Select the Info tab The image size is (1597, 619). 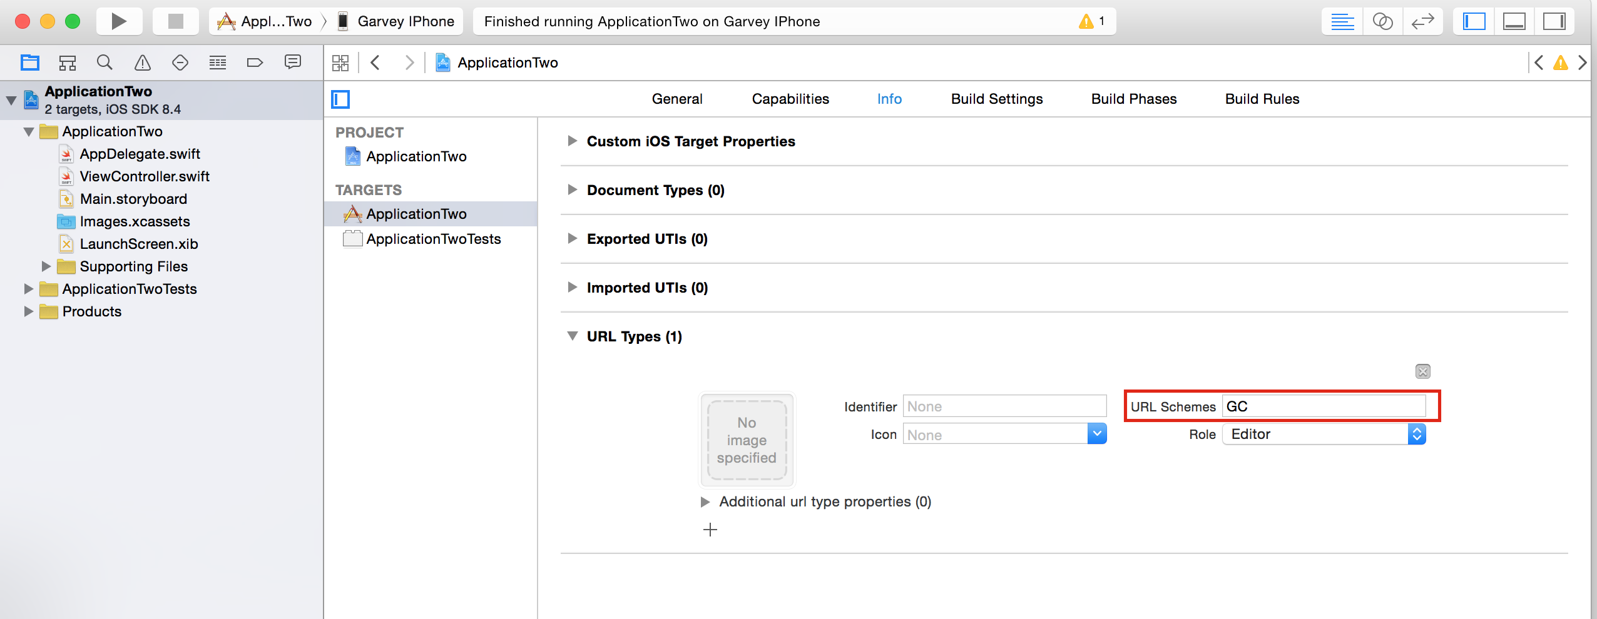[889, 99]
